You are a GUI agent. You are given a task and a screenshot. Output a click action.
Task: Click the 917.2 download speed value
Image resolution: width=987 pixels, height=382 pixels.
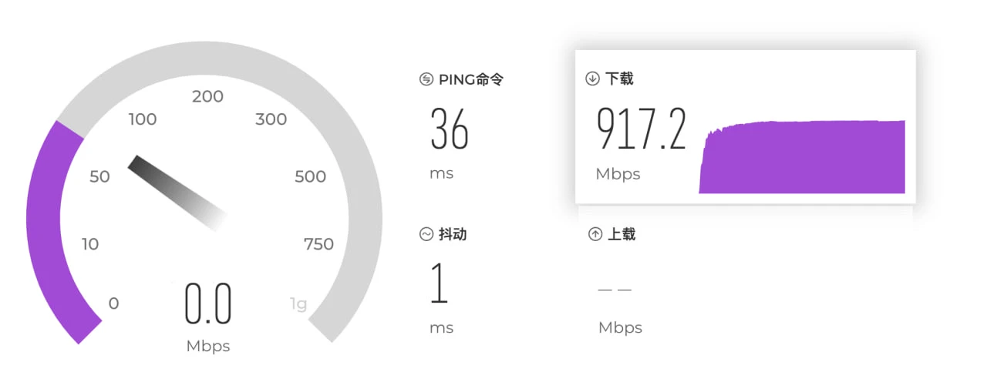(x=642, y=129)
